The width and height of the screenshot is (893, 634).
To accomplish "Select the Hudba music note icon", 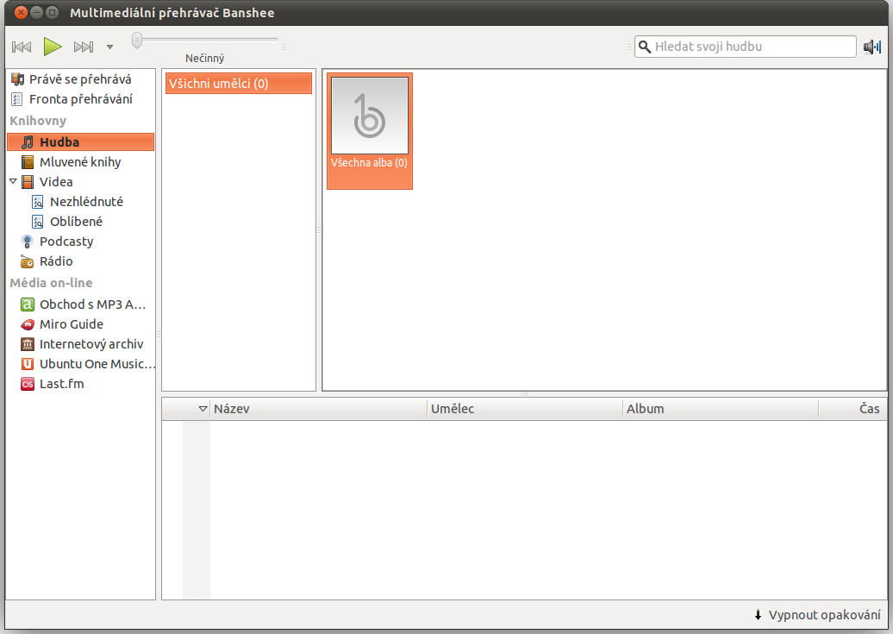I will 28,142.
